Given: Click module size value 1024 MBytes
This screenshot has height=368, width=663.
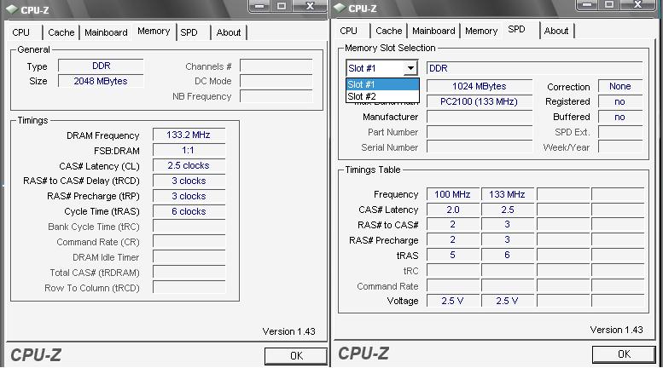Looking at the screenshot, I should [x=480, y=86].
